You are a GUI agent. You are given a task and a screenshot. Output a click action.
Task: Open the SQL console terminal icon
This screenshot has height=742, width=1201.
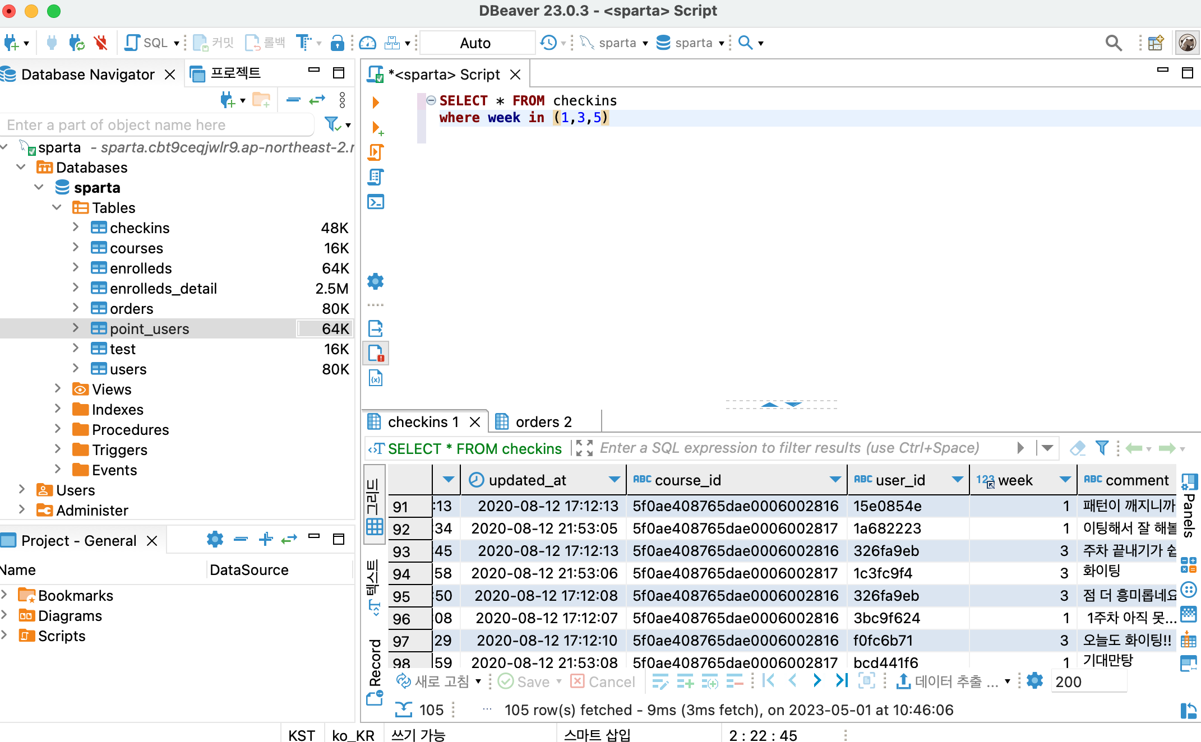coord(376,202)
